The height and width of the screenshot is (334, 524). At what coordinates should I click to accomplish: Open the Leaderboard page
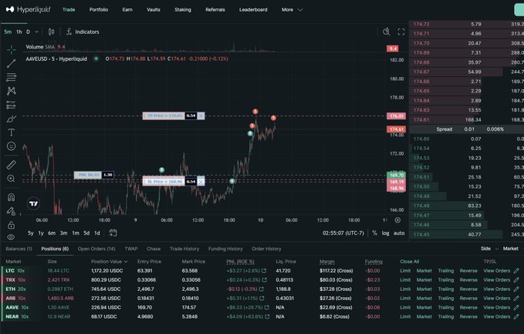click(x=253, y=10)
